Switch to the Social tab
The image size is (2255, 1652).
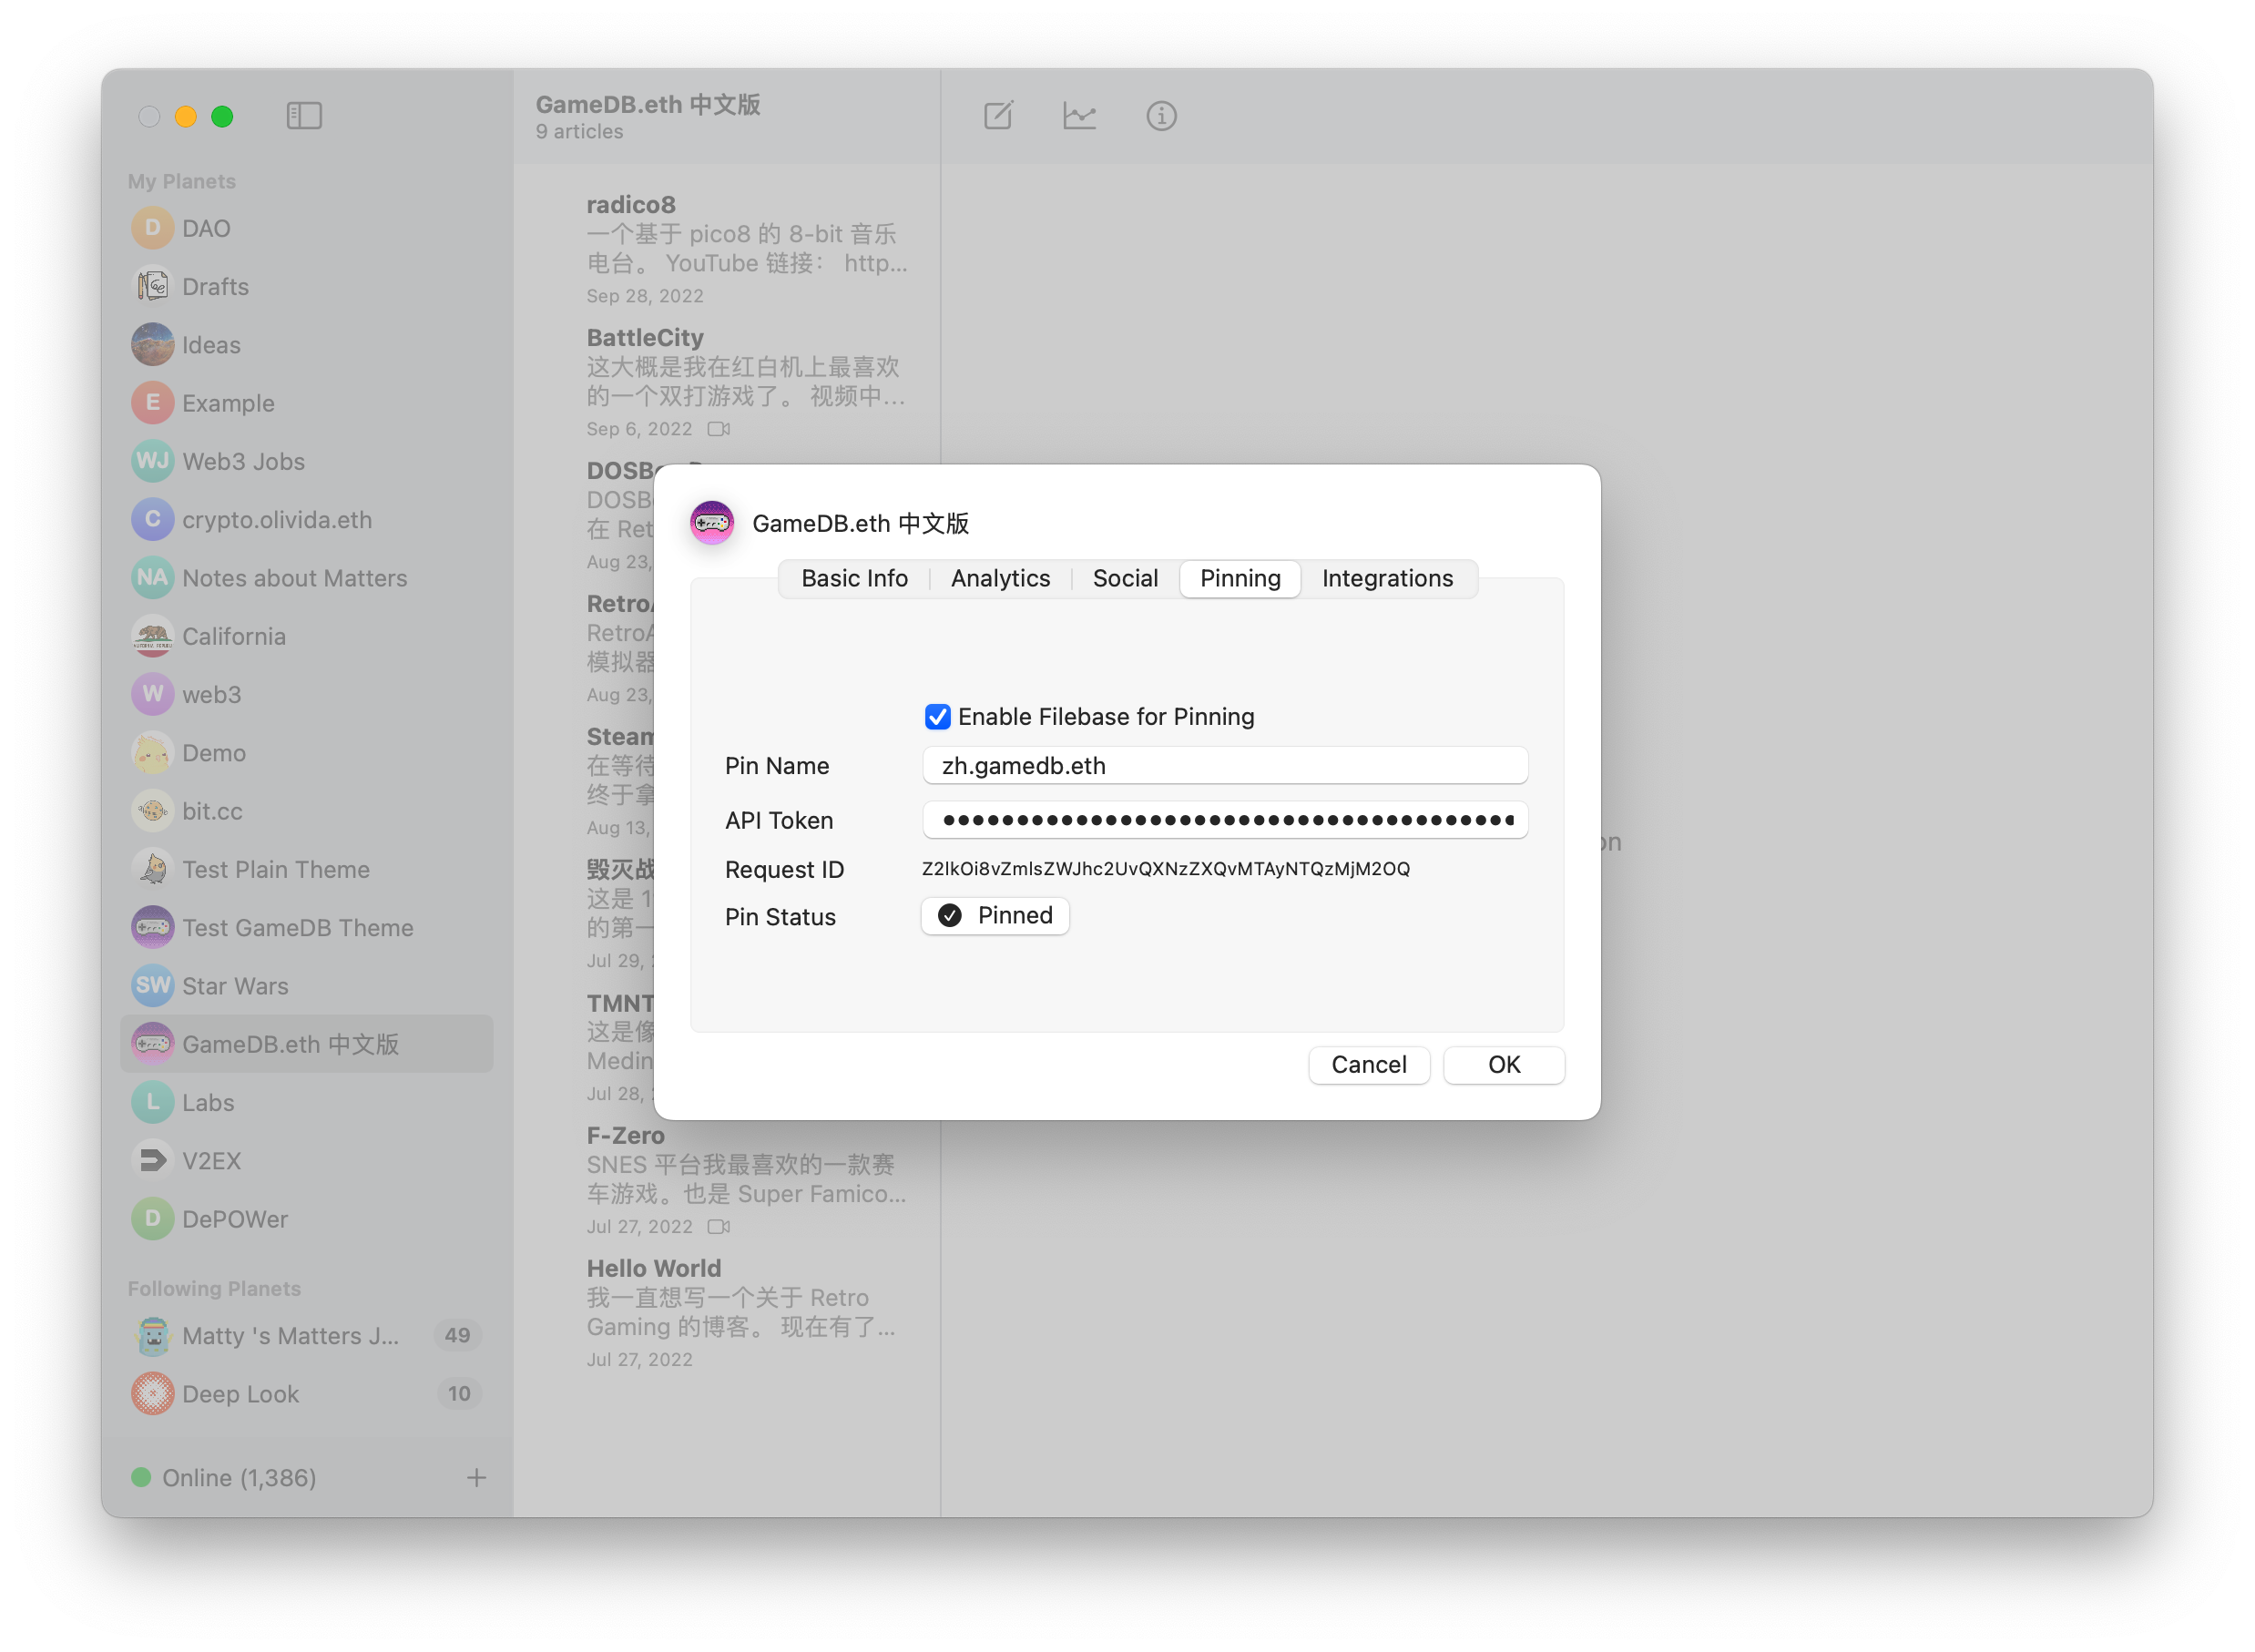(x=1124, y=578)
